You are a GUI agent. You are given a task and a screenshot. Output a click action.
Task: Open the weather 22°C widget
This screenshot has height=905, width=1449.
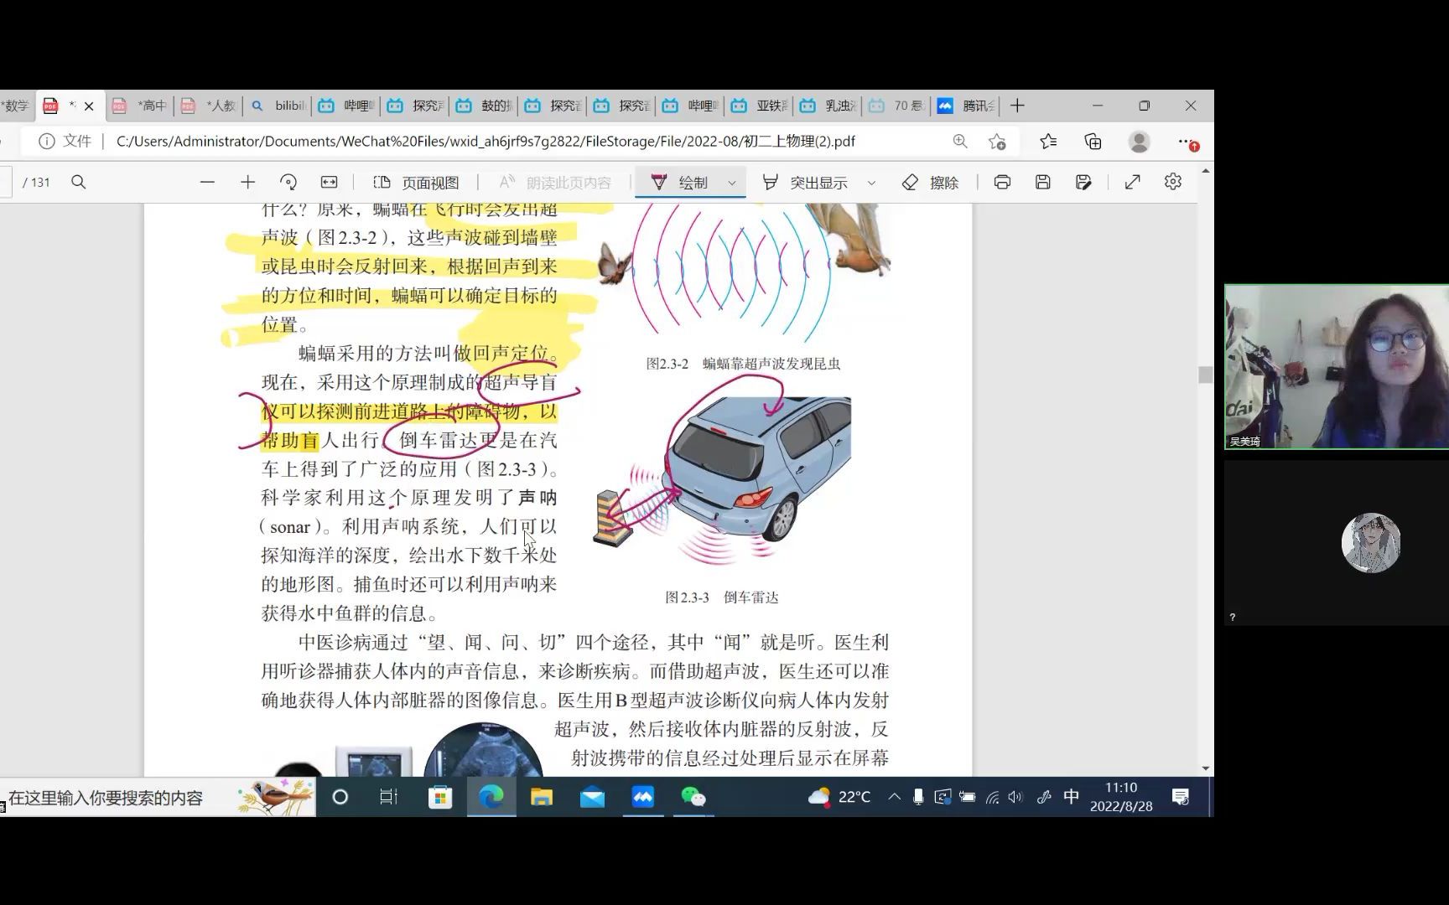pos(839,797)
